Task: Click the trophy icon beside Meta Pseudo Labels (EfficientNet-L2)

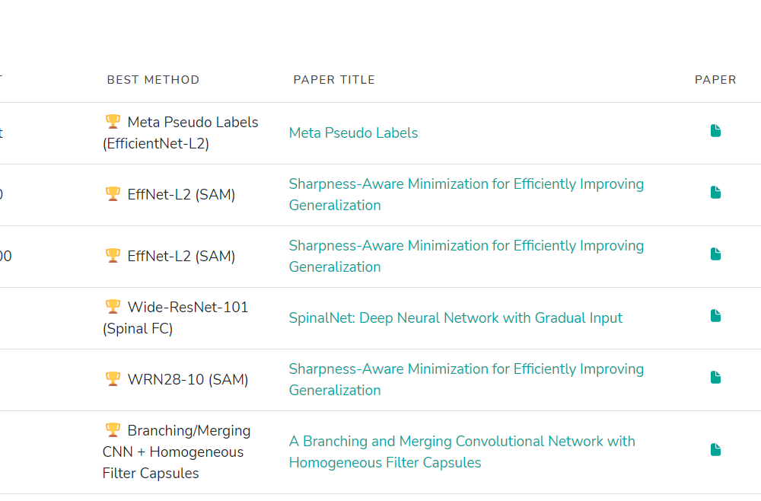Action: coord(113,121)
